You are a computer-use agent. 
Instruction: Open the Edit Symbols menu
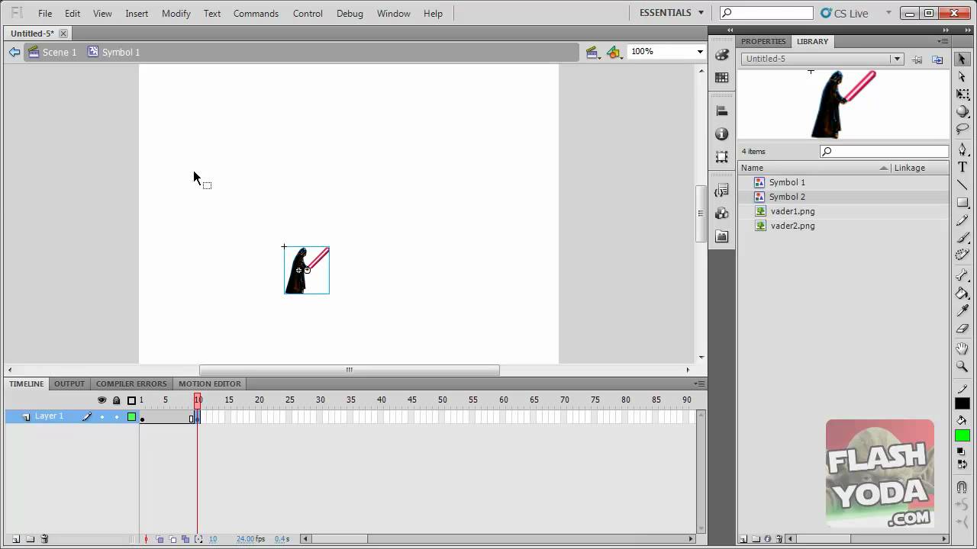coord(614,52)
